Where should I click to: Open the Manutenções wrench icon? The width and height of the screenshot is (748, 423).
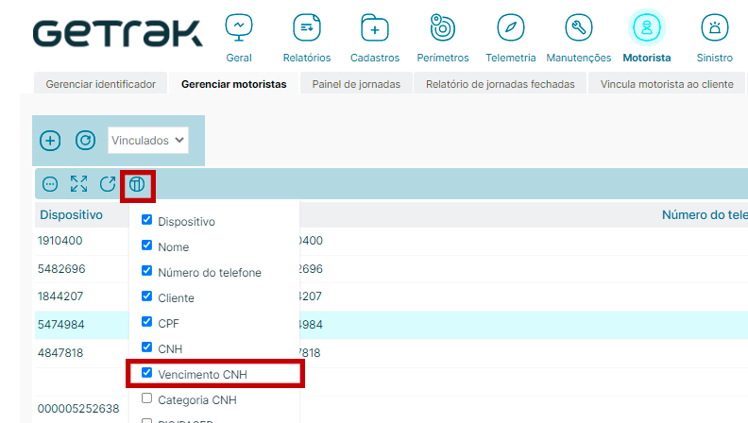coord(579,27)
